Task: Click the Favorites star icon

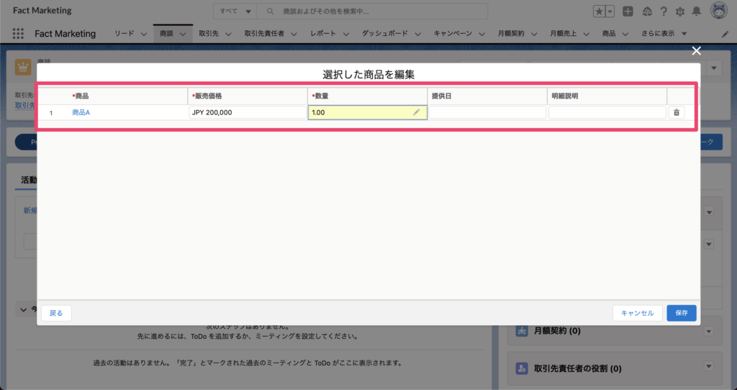Action: (599, 12)
